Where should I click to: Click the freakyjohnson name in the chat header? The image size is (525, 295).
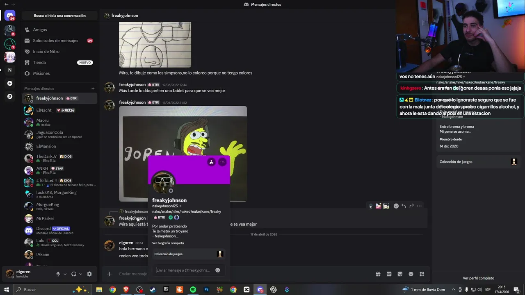[124, 16]
